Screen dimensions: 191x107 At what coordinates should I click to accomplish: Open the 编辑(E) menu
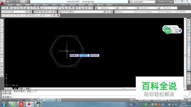pyautogui.click(x=19, y=5)
